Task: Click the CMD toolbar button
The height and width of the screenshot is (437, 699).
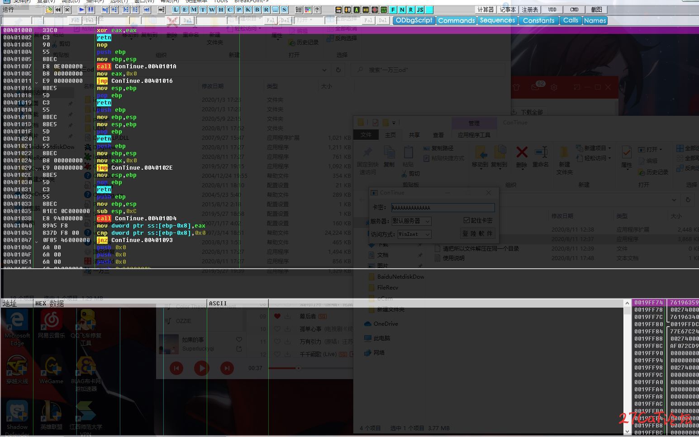Action: pyautogui.click(x=575, y=9)
